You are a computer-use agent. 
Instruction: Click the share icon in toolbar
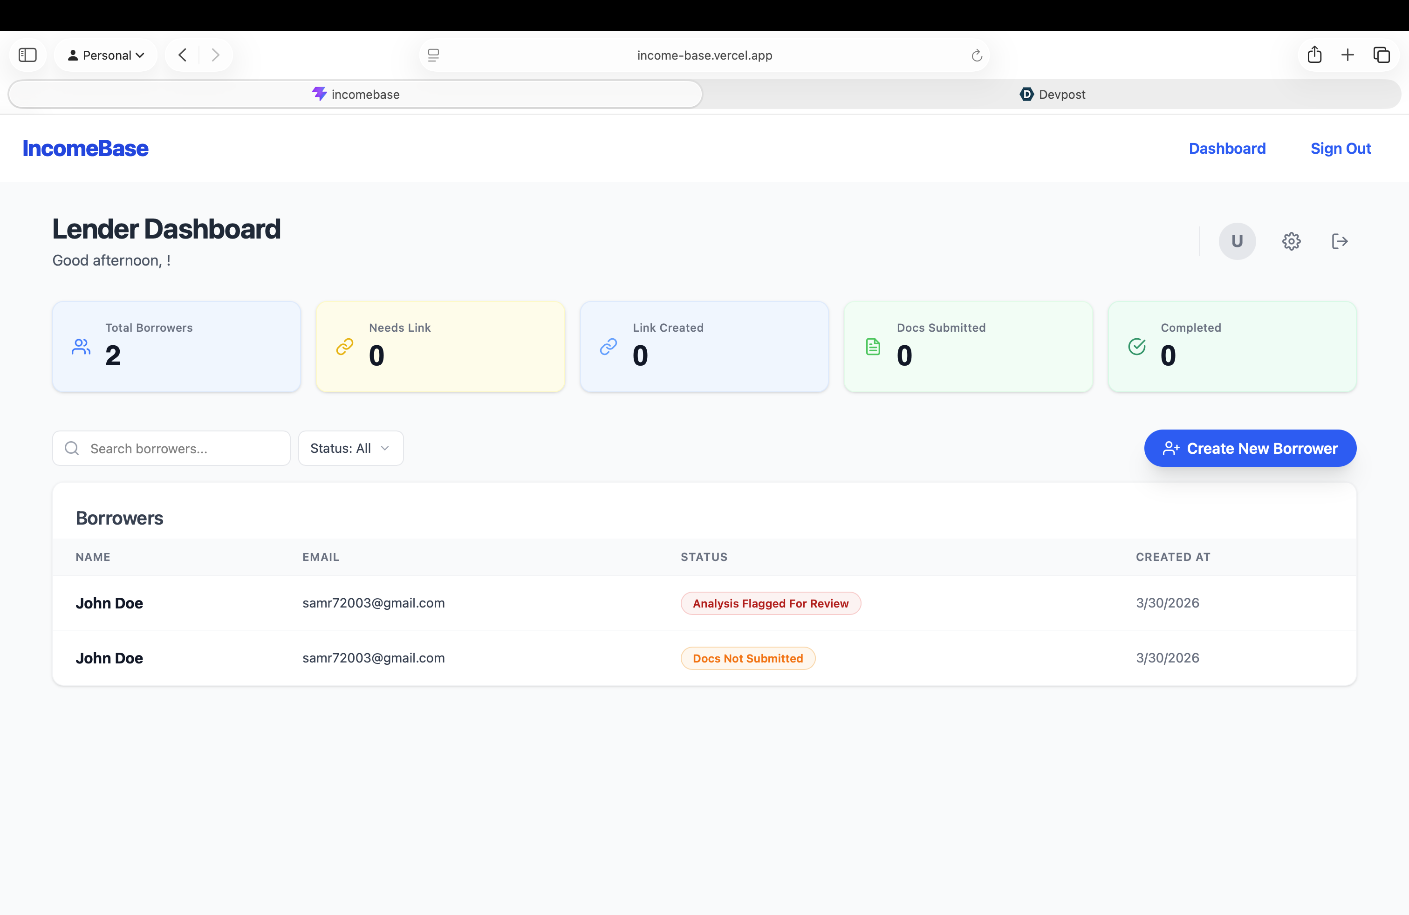coord(1314,55)
